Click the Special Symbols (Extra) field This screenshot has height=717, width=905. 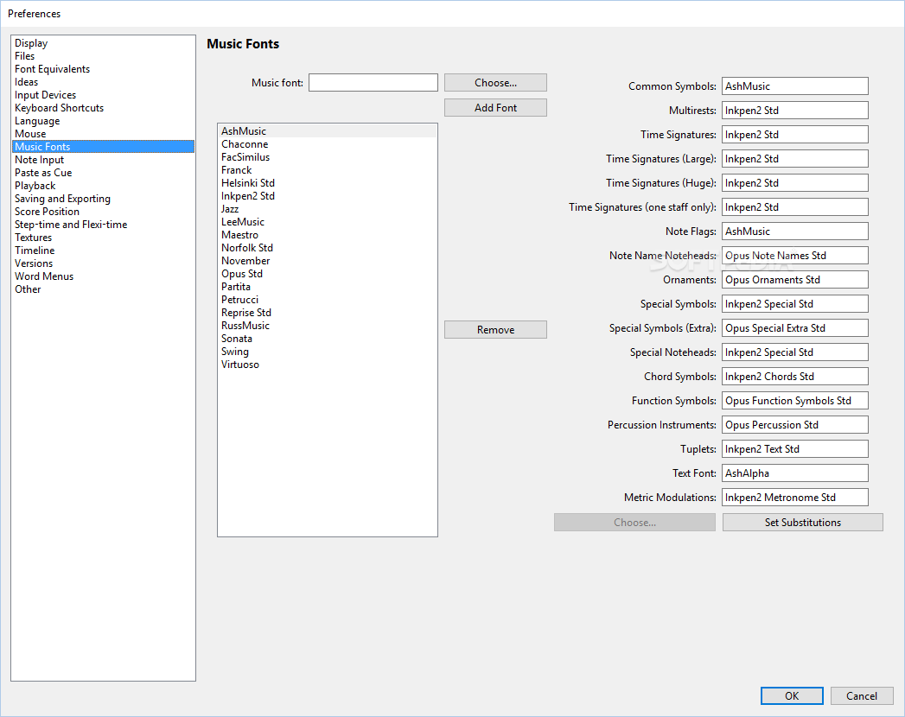pos(794,328)
